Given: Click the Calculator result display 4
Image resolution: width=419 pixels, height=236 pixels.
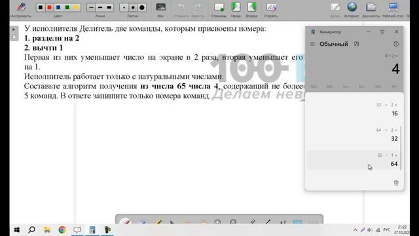Looking at the screenshot, I should (395, 69).
